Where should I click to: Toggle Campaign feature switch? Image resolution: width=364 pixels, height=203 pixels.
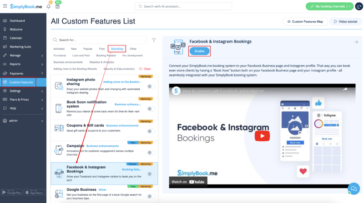(151, 153)
